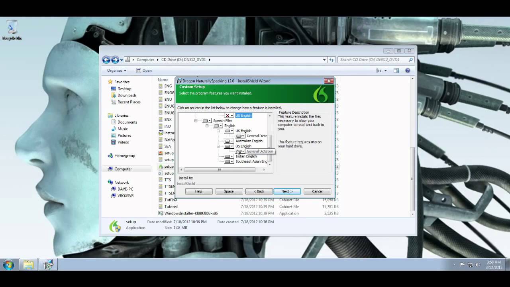510x287 pixels.
Task: Open Homegroup in navigation pane
Action: 124,156
